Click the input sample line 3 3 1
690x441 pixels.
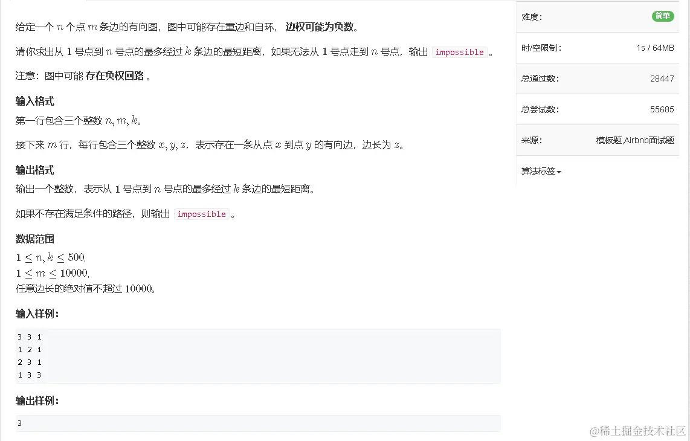pos(30,337)
